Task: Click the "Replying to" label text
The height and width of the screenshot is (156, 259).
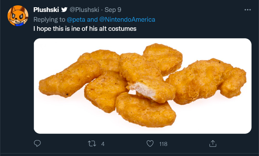Action: (x=50, y=19)
